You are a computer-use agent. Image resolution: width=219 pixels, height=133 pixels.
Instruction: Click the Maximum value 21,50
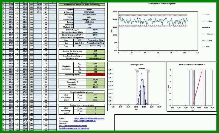[x=95, y=87]
